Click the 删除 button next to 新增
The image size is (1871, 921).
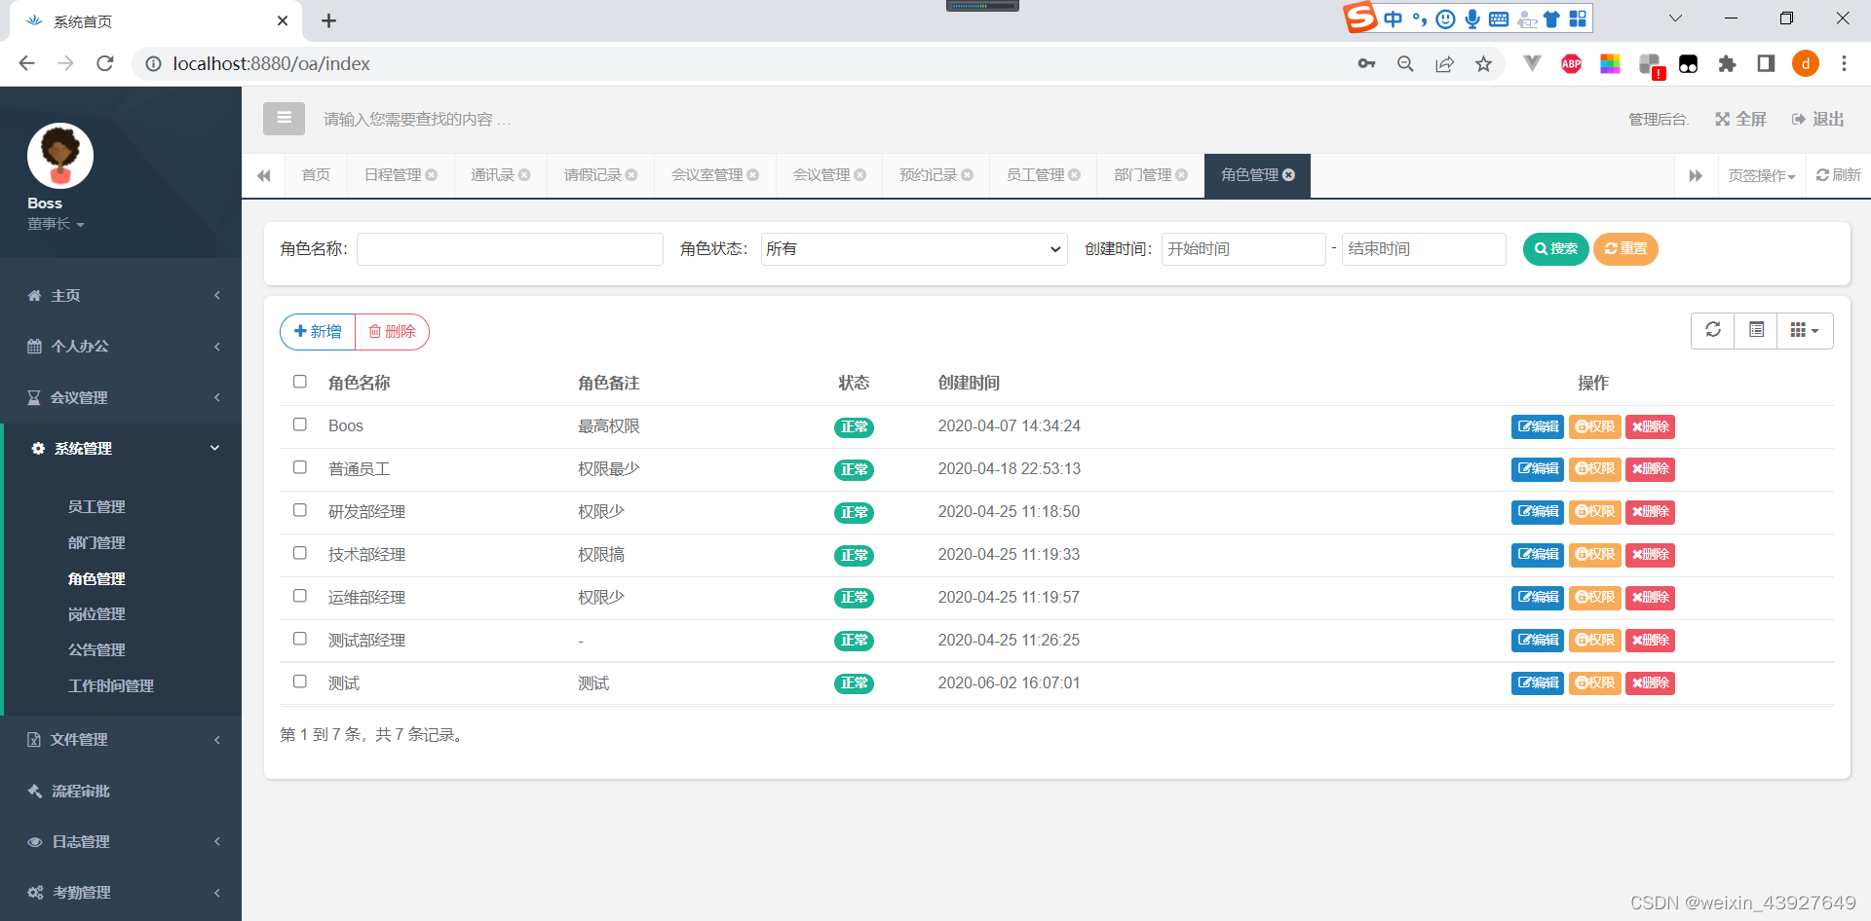[x=393, y=331]
